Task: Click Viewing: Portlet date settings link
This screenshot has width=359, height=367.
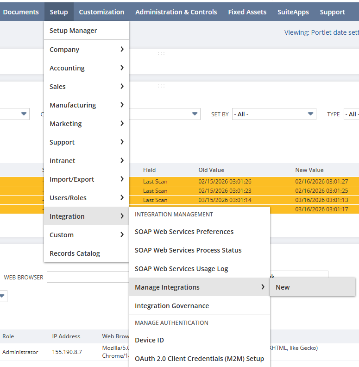Action: 321,32
